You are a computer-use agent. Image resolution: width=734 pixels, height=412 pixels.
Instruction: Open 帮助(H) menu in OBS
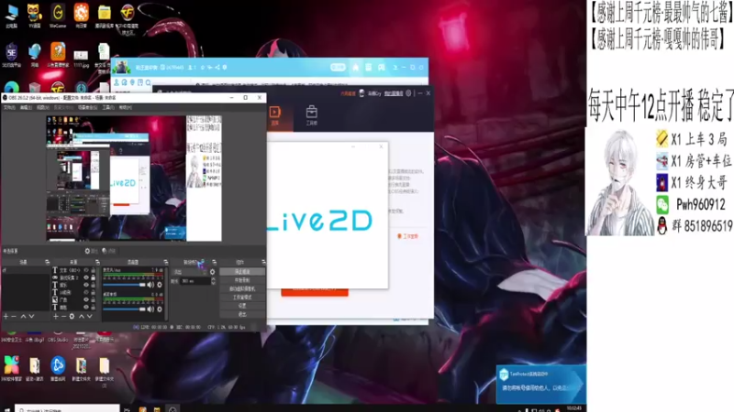[x=125, y=107]
